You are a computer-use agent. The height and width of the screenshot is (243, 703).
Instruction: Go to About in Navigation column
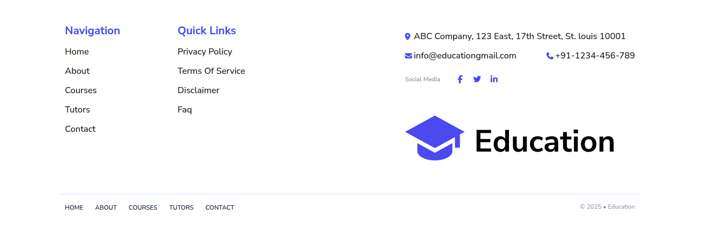[x=77, y=71]
